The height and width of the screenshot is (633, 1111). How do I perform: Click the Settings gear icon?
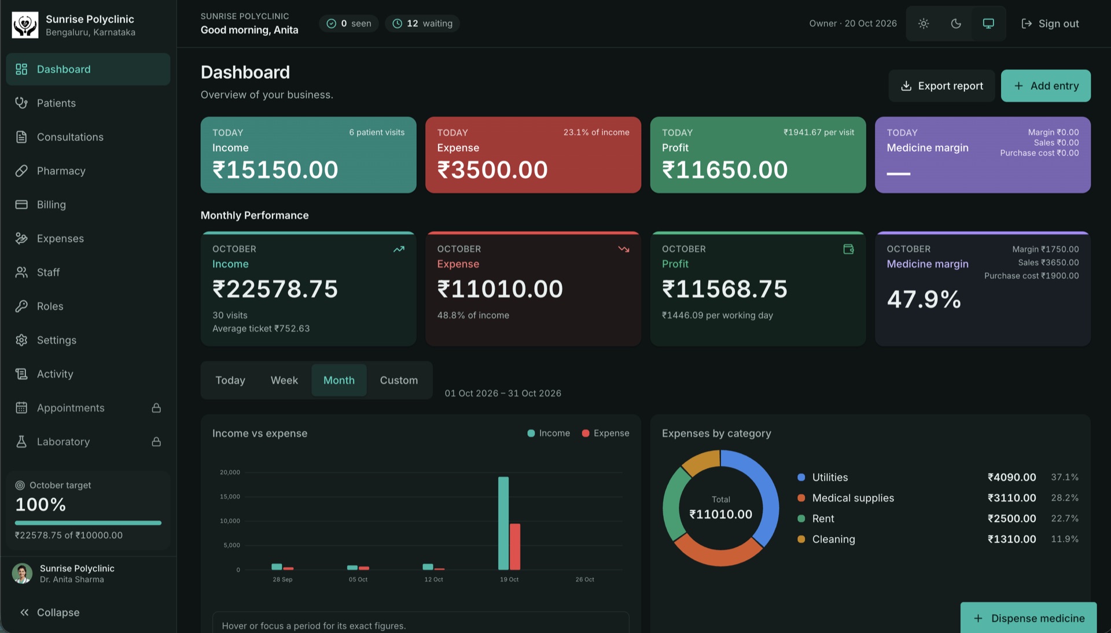21,340
